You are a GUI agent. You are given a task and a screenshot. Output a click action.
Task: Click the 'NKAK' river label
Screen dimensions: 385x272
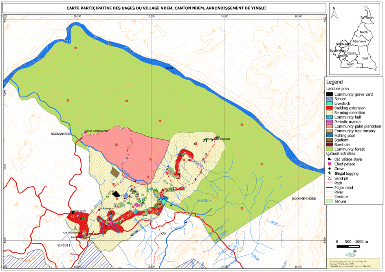pyautogui.click(x=169, y=68)
